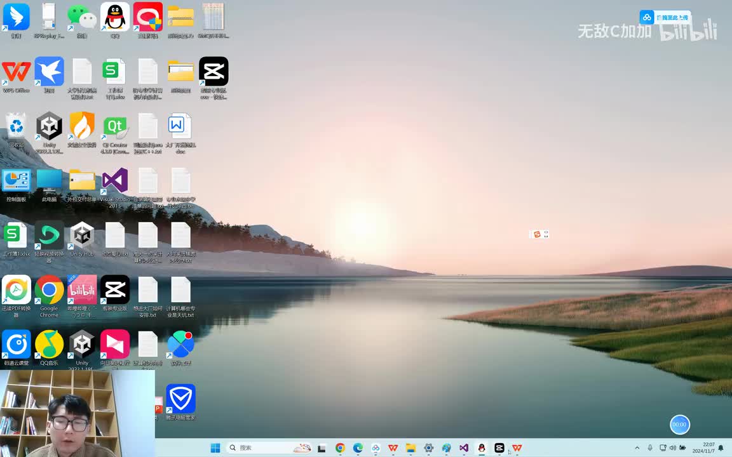This screenshot has width=732, height=457.
Task: Select the CapCut shortcut in the WPS Office row
Action: [213, 71]
